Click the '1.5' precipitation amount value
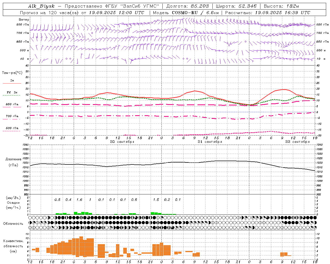Image resolution: width=330 pixels, height=264 pixels. [x=156, y=200]
